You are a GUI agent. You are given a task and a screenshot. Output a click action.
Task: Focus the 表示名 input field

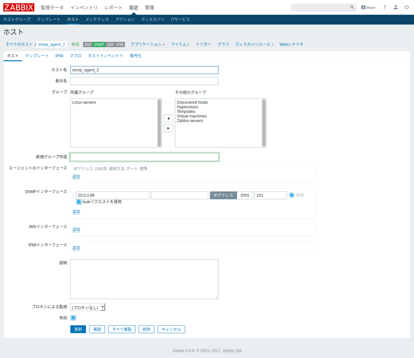pyautogui.click(x=144, y=81)
